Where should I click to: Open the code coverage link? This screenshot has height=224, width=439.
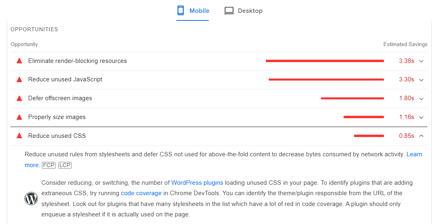point(141,193)
